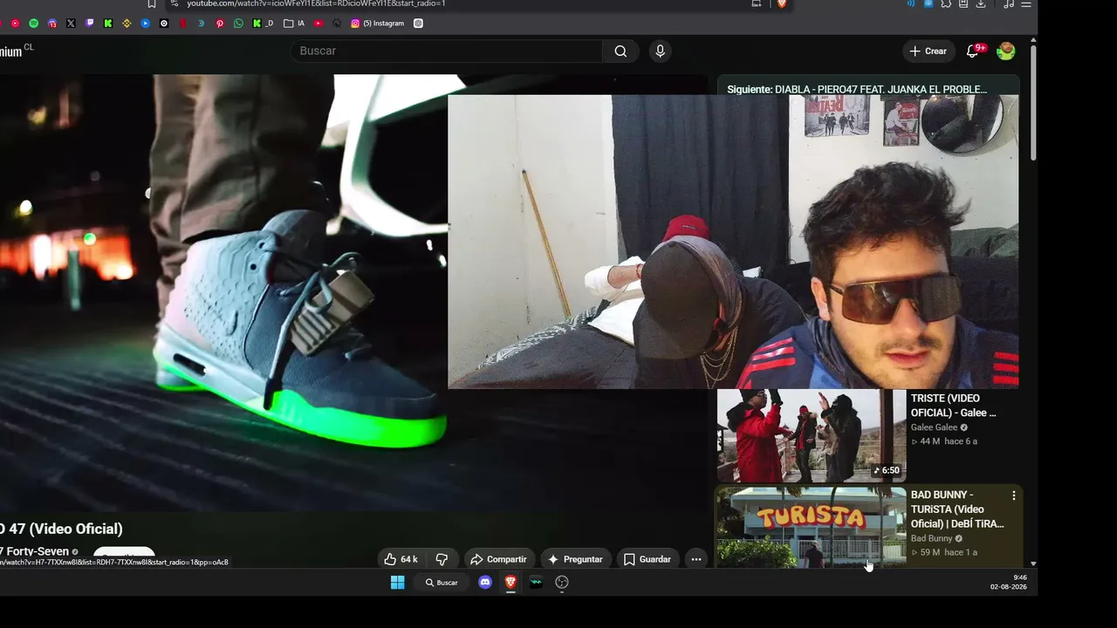Click the YouTube search magnifier button
The image size is (1117, 628).
620,51
